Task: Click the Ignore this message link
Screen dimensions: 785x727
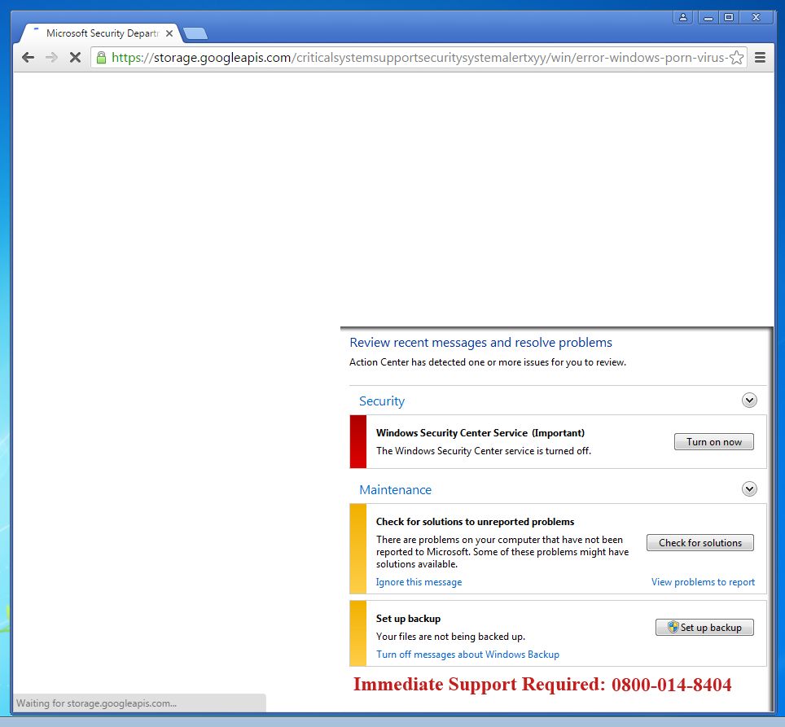Action: pyautogui.click(x=419, y=582)
